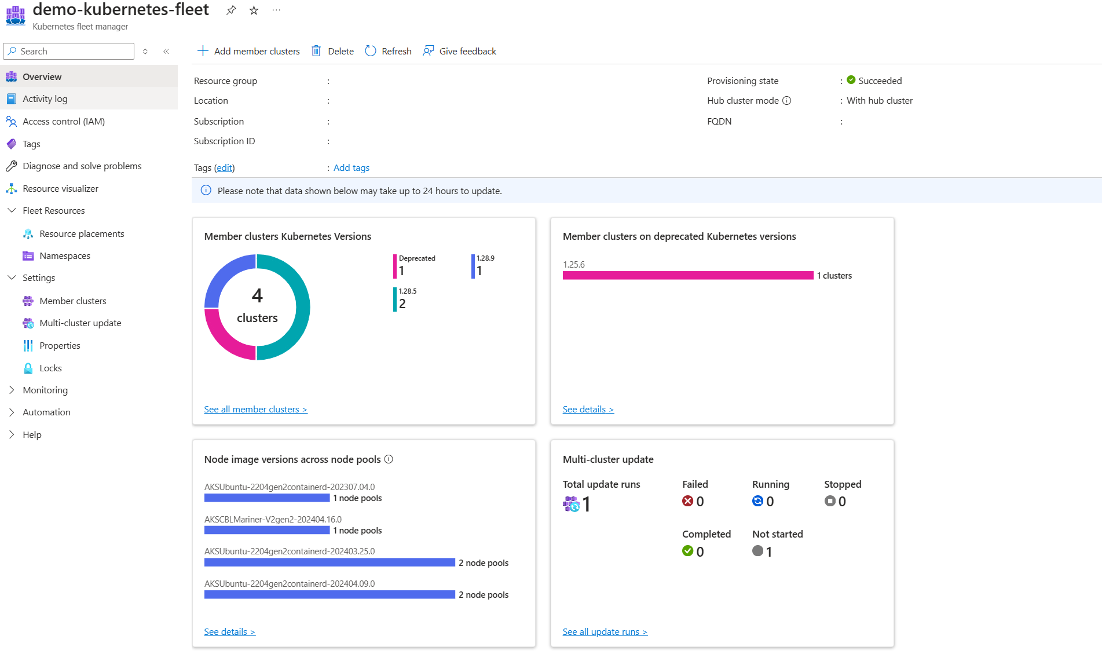This screenshot has width=1102, height=654.
Task: Expand the Monitoring section
Action: [x=12, y=390]
